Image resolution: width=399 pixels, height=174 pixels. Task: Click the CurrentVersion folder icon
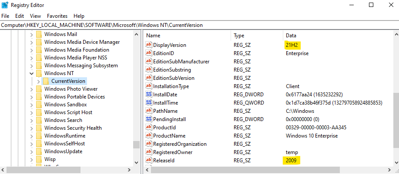pyautogui.click(x=46, y=81)
